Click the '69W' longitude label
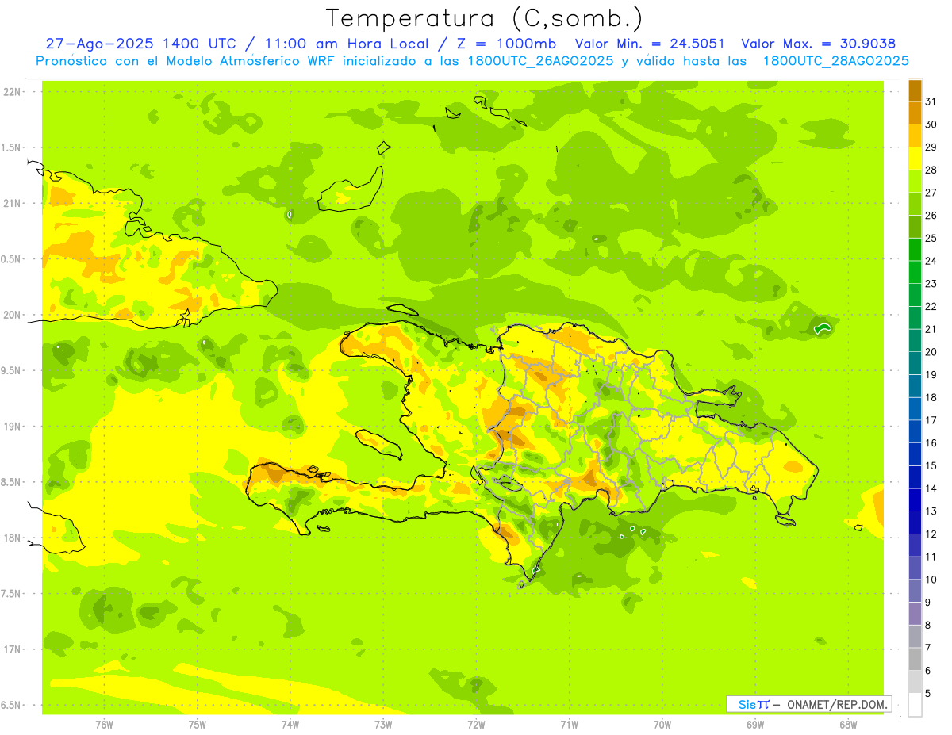The height and width of the screenshot is (735, 952). point(755,724)
